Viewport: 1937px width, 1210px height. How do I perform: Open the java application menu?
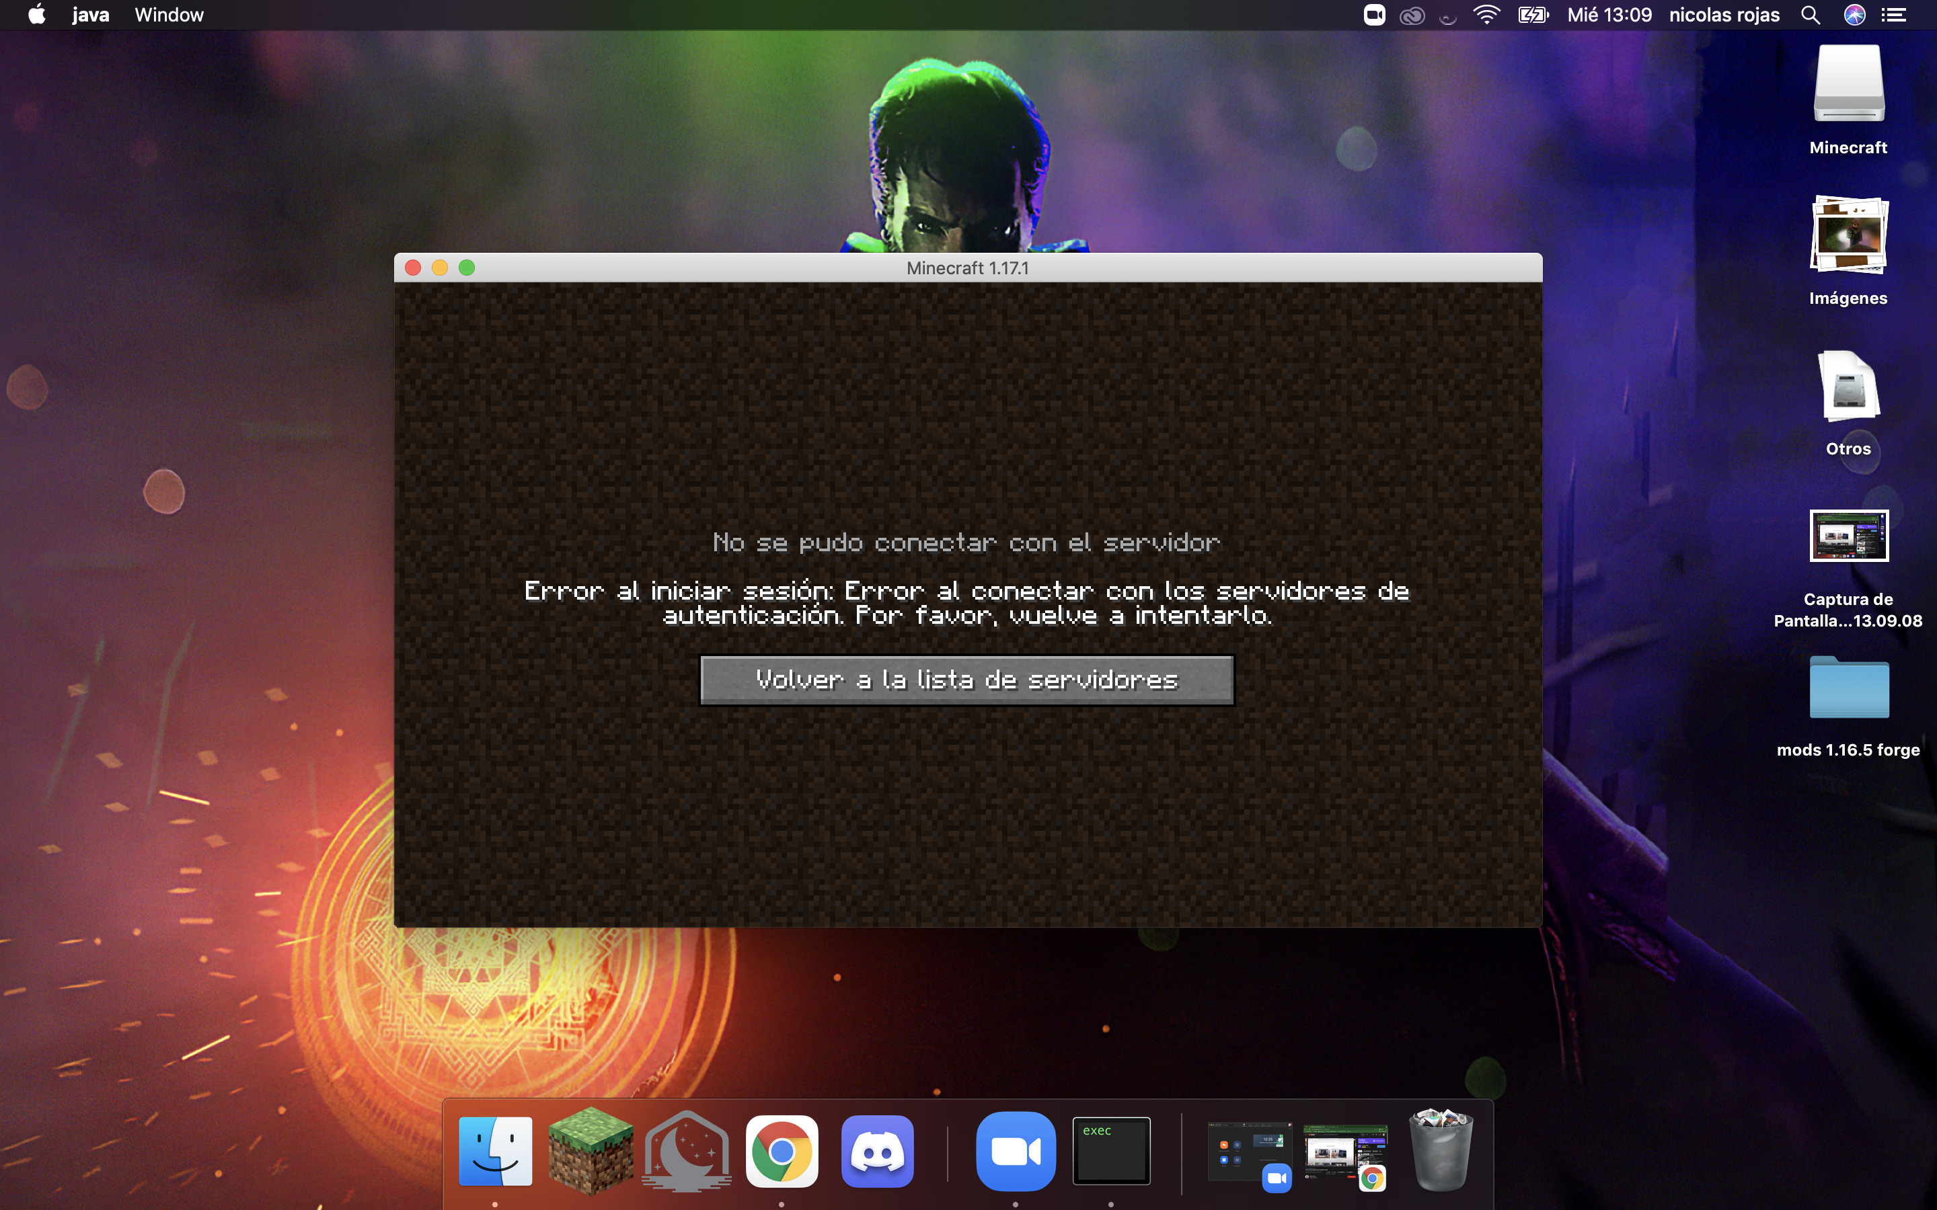coord(90,15)
